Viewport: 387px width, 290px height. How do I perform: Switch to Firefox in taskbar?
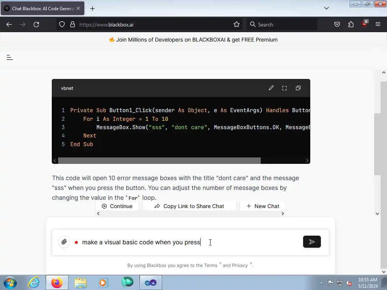coord(57,282)
